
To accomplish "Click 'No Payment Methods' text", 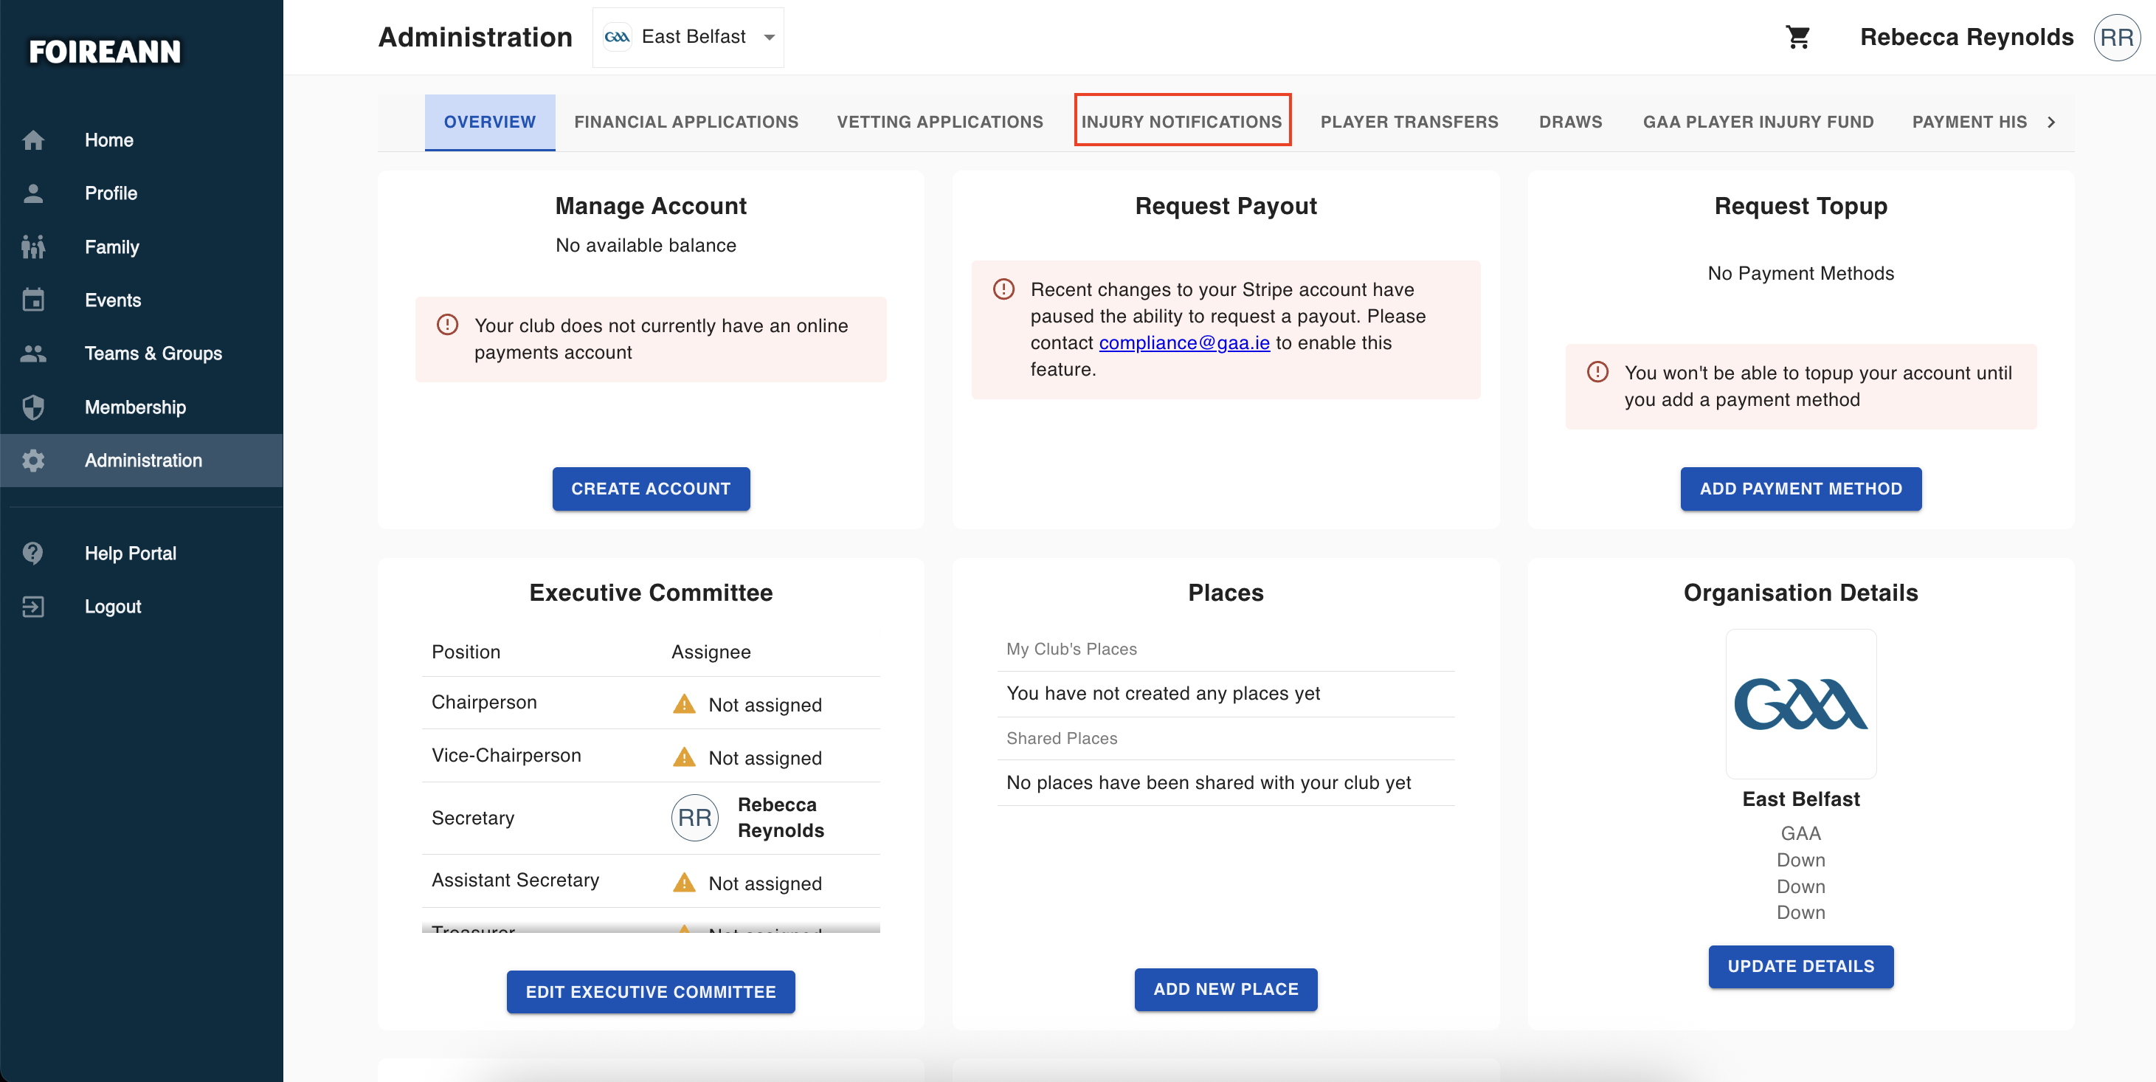I will pyautogui.click(x=1801, y=273).
